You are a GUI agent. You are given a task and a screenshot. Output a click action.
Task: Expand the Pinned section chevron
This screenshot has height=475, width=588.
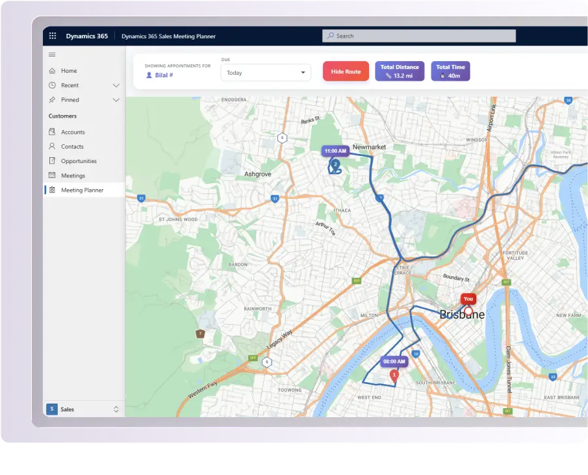(x=116, y=100)
